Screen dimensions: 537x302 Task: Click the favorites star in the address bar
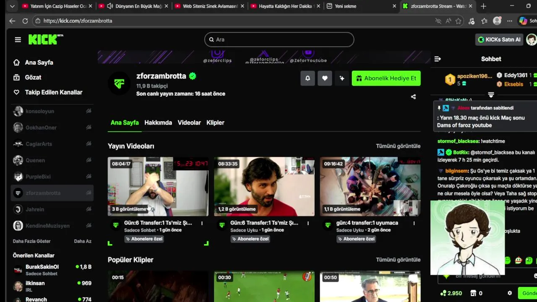(x=459, y=21)
